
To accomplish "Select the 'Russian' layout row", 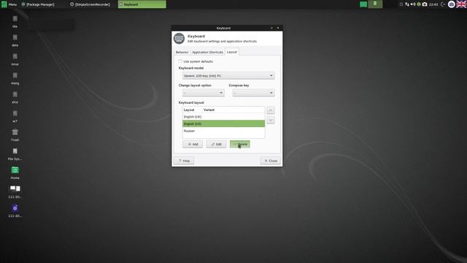I will point(224,131).
